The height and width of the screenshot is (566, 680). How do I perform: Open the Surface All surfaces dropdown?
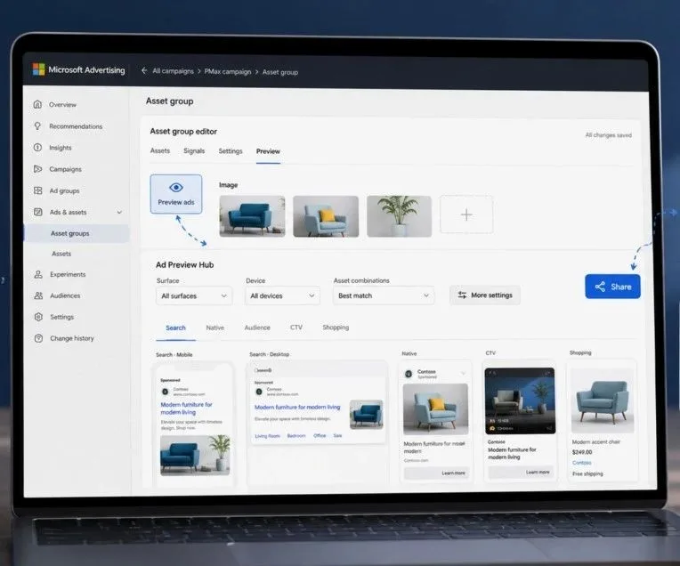[x=194, y=295]
